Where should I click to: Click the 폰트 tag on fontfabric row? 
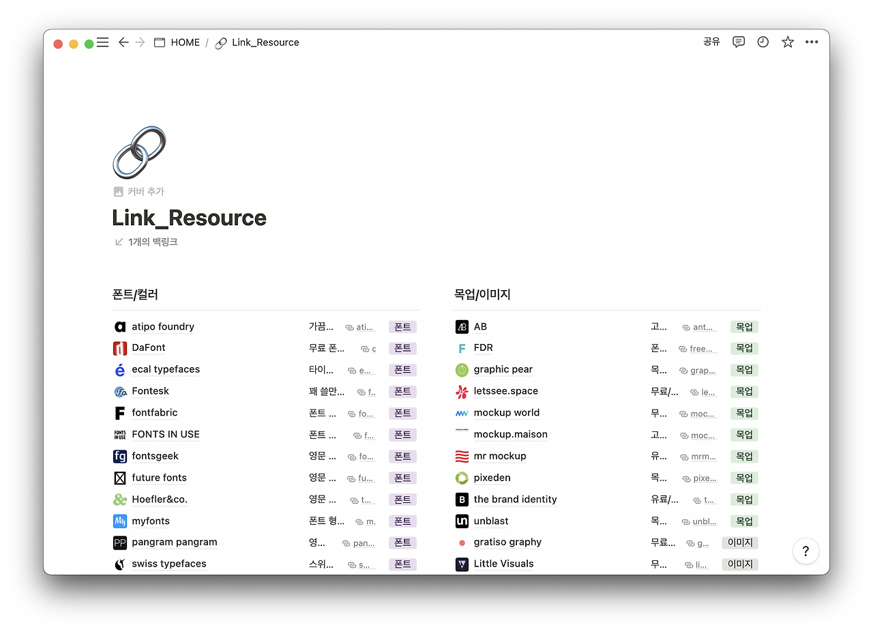pos(402,413)
